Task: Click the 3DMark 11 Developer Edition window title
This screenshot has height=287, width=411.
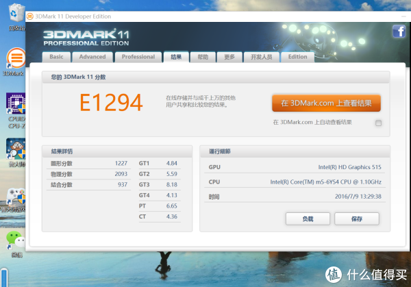Action: point(73,16)
